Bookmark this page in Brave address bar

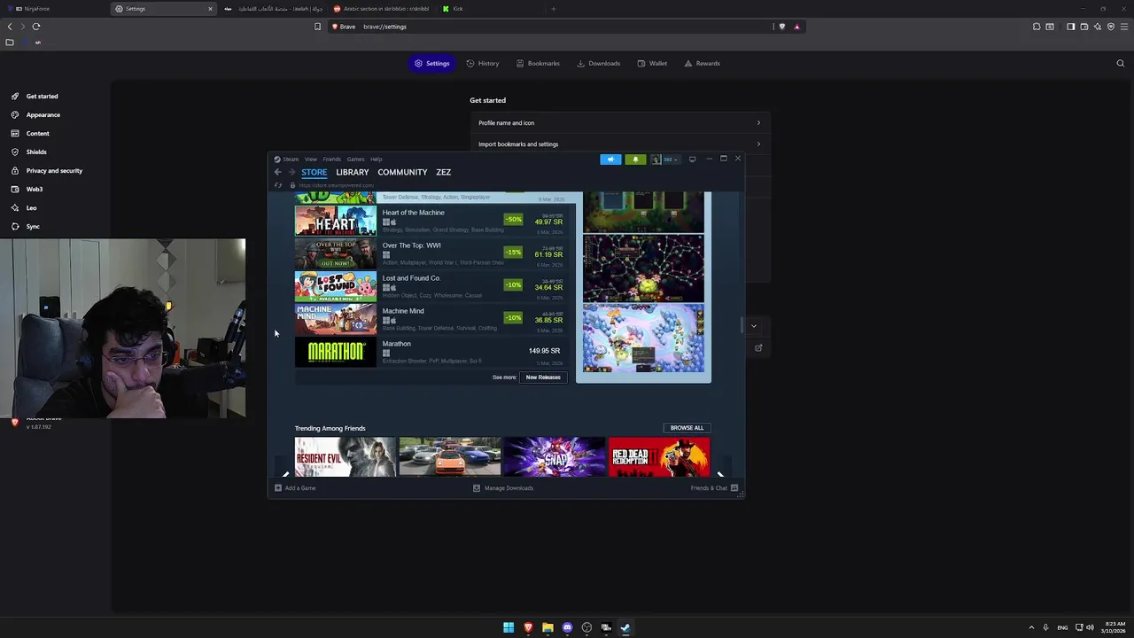[317, 27]
